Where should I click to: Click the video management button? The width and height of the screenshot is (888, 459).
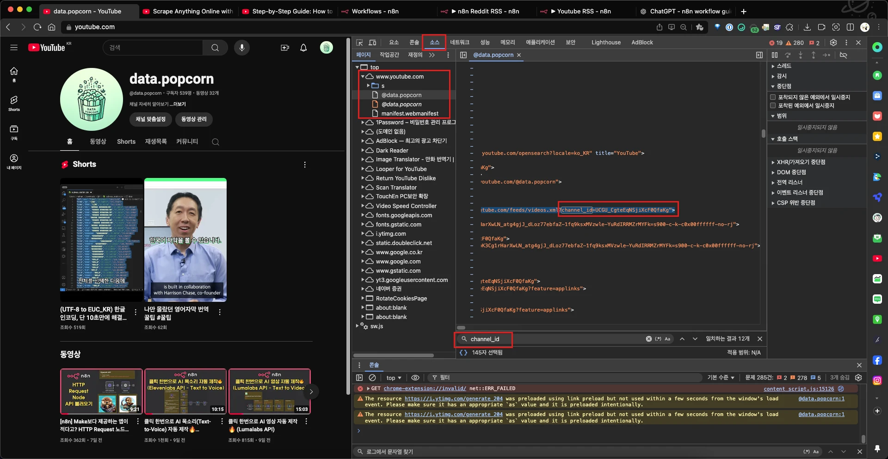(x=194, y=119)
